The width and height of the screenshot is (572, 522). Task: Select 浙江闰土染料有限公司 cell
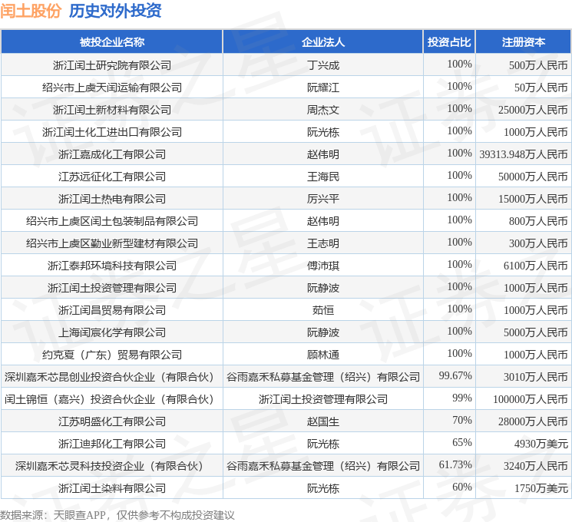point(112,488)
